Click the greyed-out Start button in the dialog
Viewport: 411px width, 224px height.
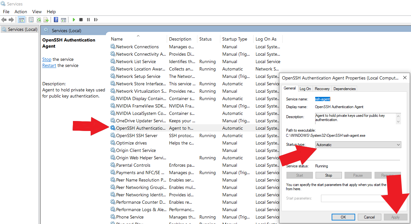tap(299, 175)
